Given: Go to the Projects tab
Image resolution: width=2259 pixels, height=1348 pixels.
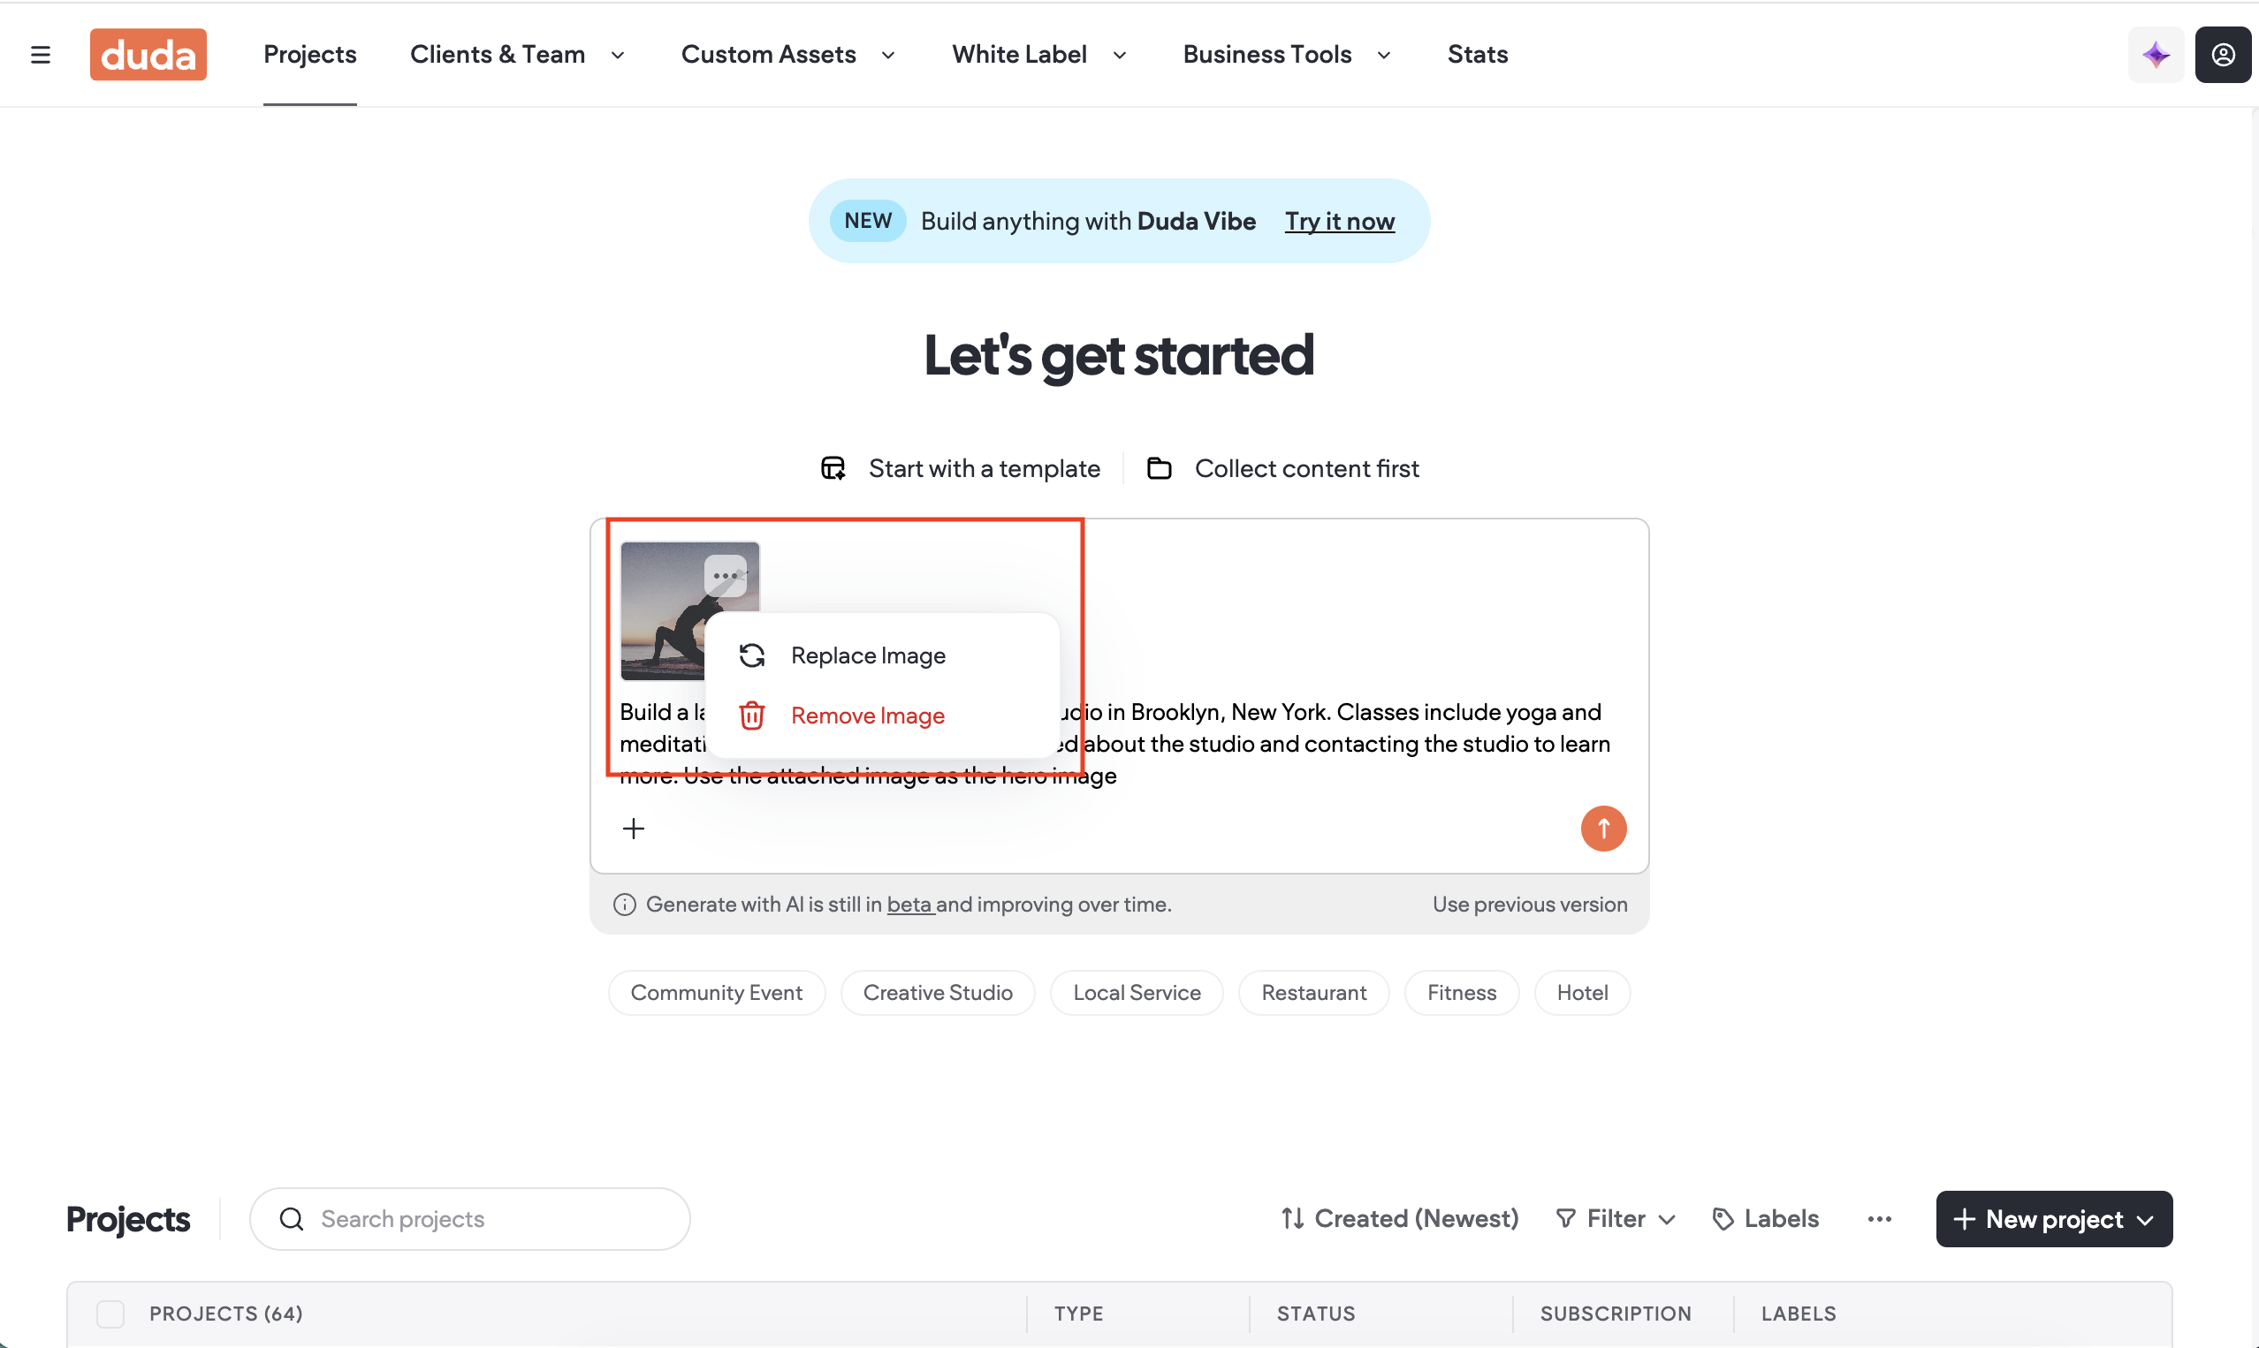Looking at the screenshot, I should coord(310,55).
